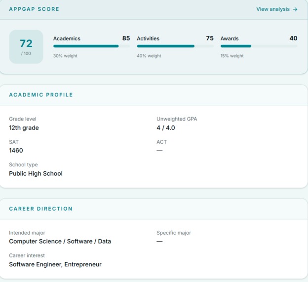
Task: Click the Academics score value 85
Action: coord(126,38)
